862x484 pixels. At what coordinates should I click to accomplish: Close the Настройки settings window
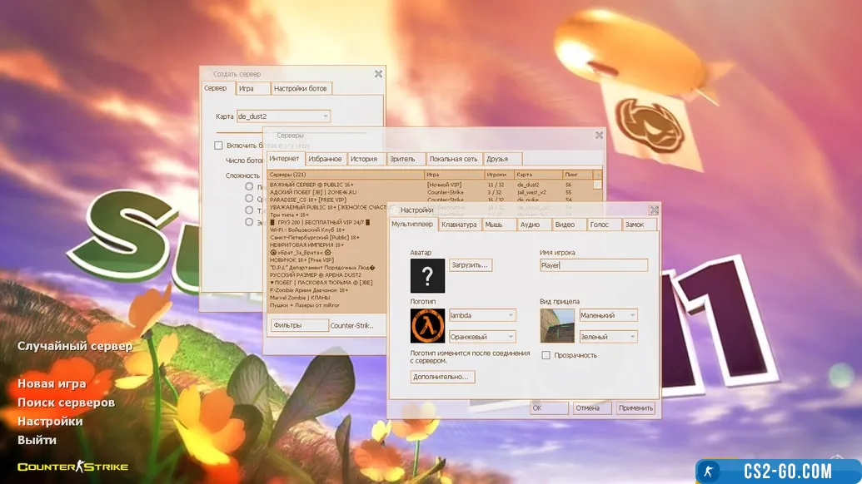[654, 210]
